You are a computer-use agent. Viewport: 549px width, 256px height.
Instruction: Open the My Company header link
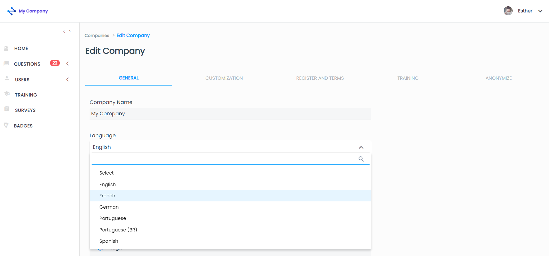pos(33,11)
